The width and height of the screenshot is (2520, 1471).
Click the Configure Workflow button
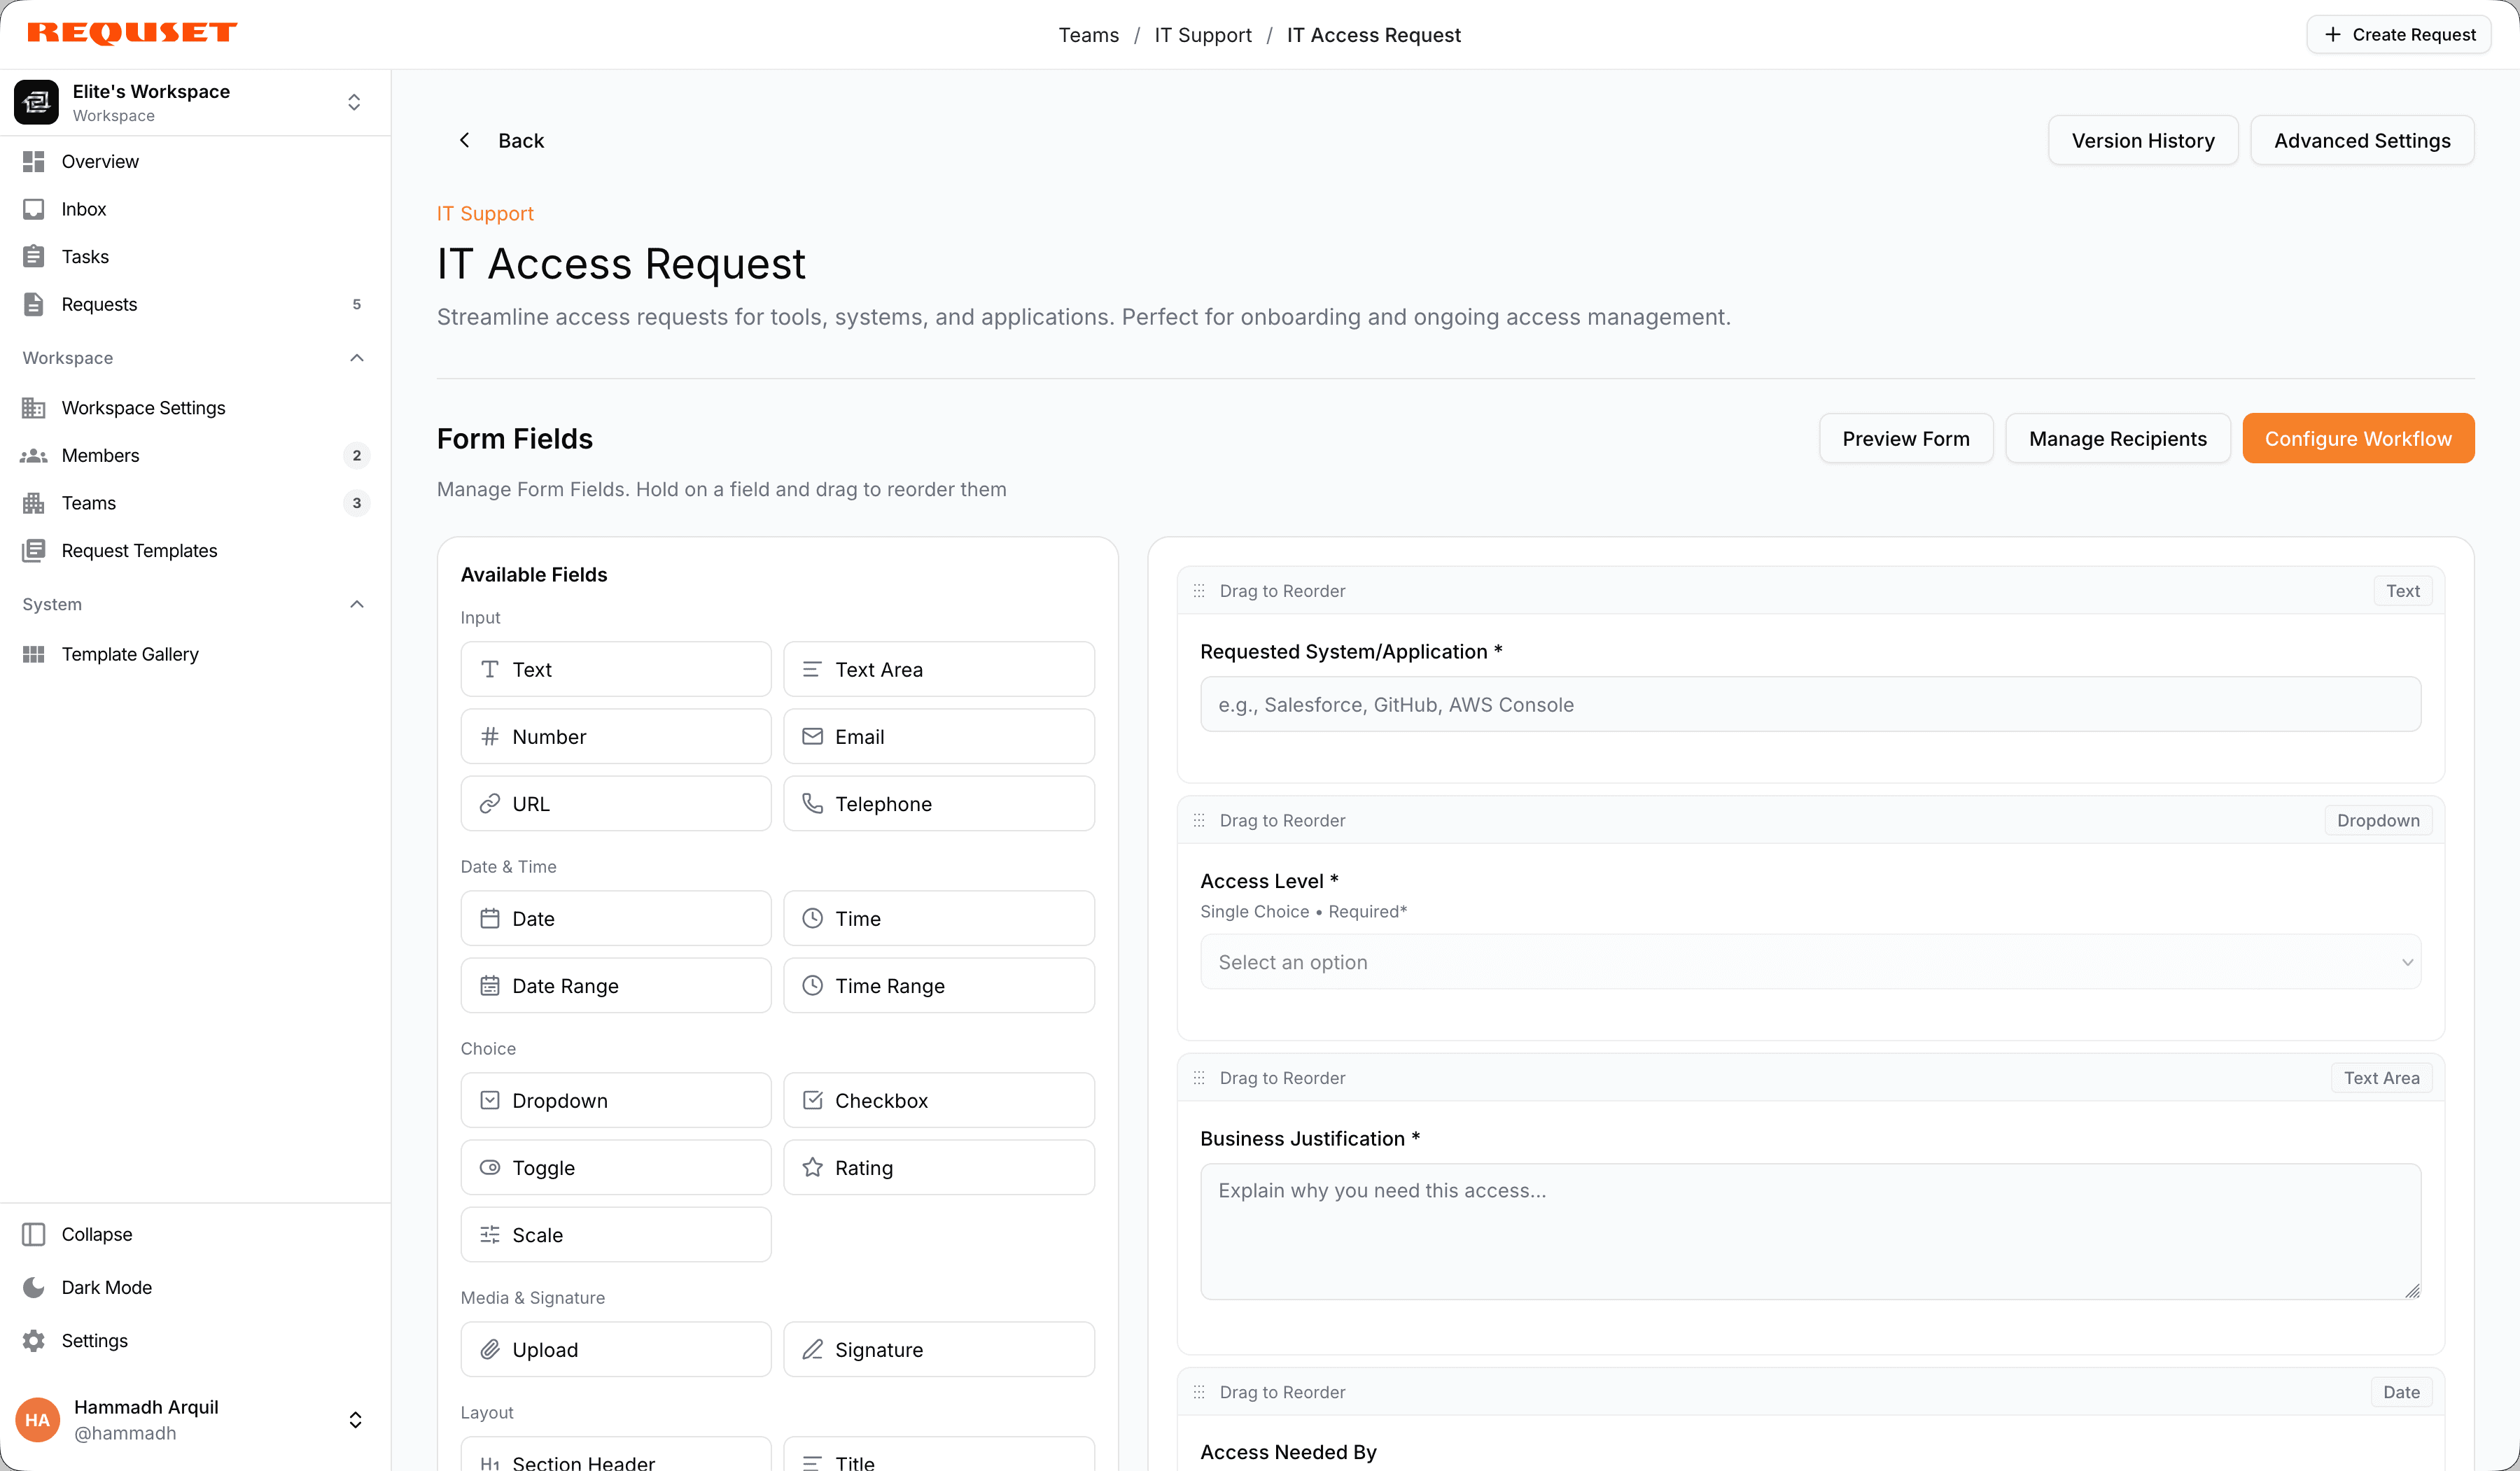2358,438
